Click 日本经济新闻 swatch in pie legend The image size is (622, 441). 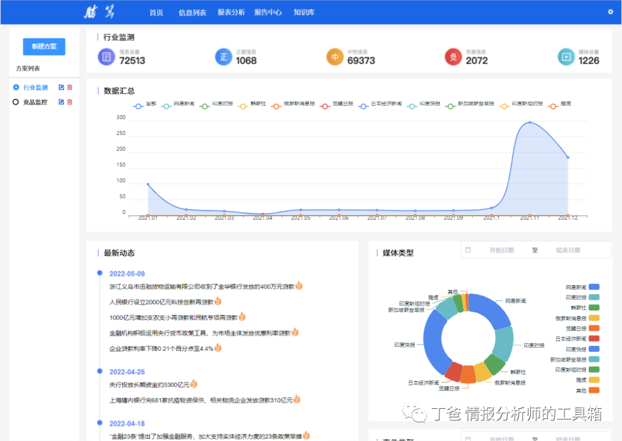click(x=594, y=339)
